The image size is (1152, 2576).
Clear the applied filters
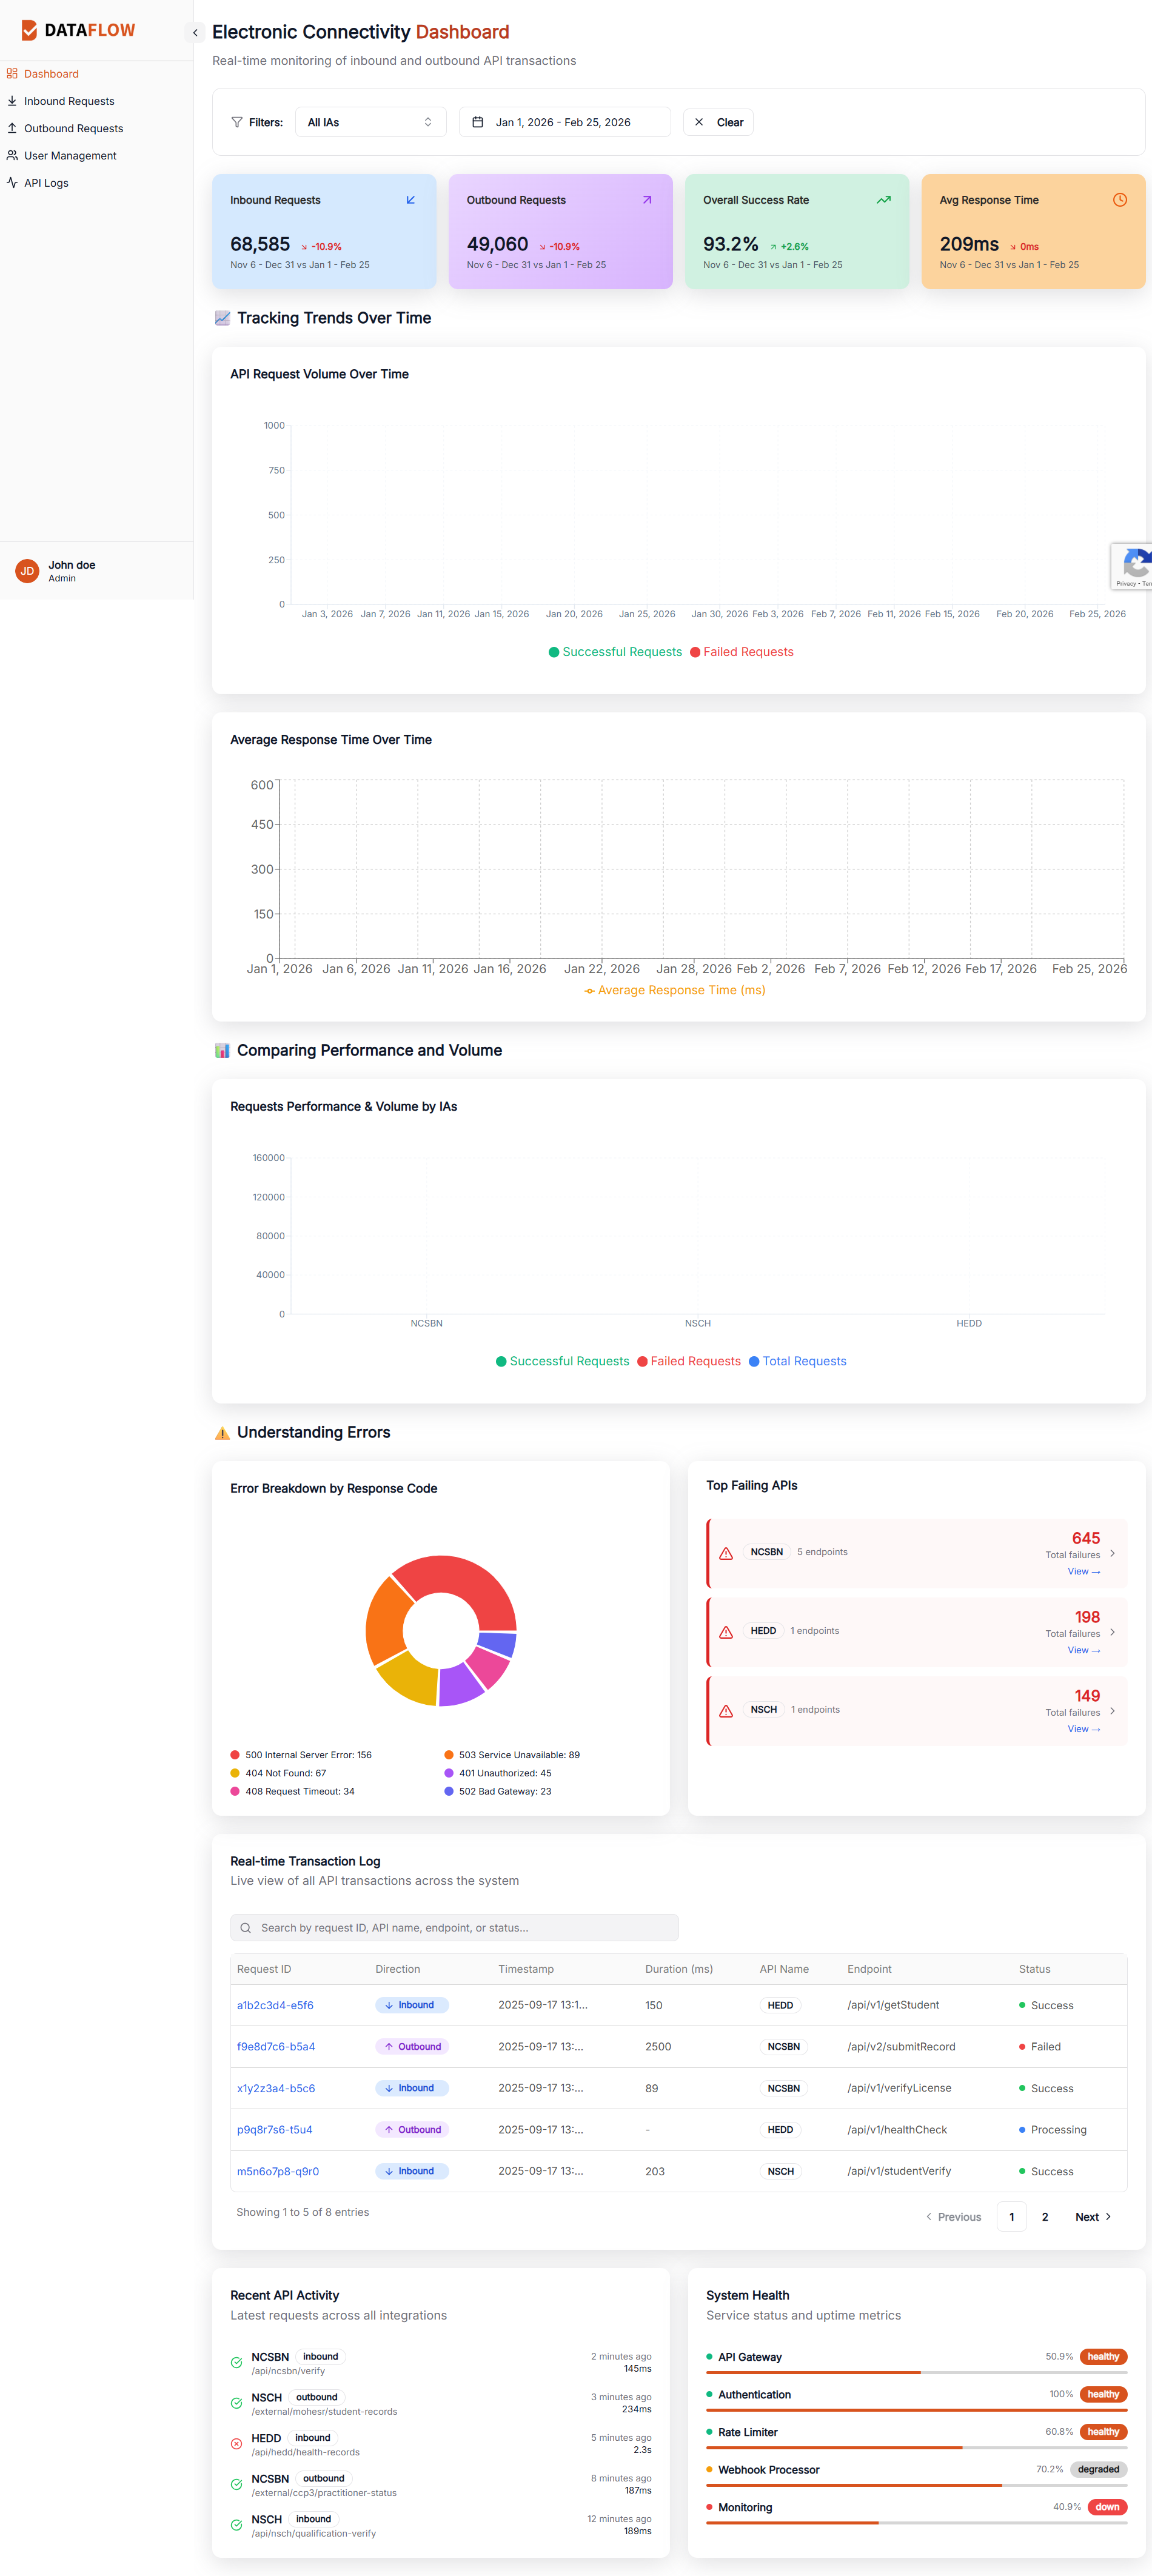719,122
